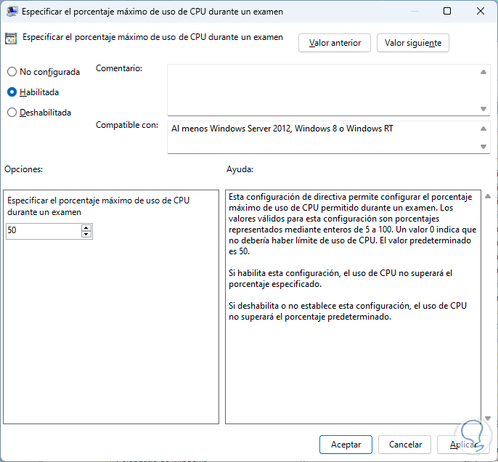Confirm with the Aceptar button
Screen dimensions: 498x462
point(346,445)
